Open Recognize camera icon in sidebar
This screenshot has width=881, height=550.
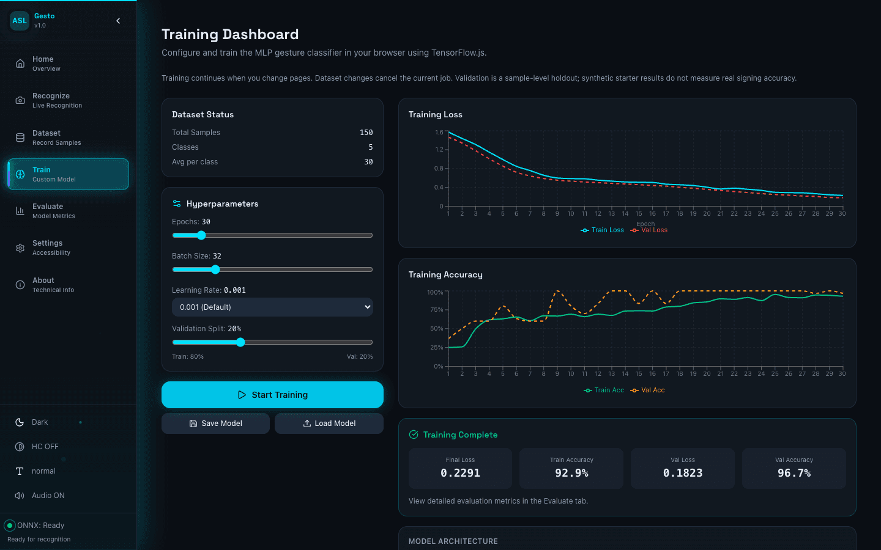[20, 100]
